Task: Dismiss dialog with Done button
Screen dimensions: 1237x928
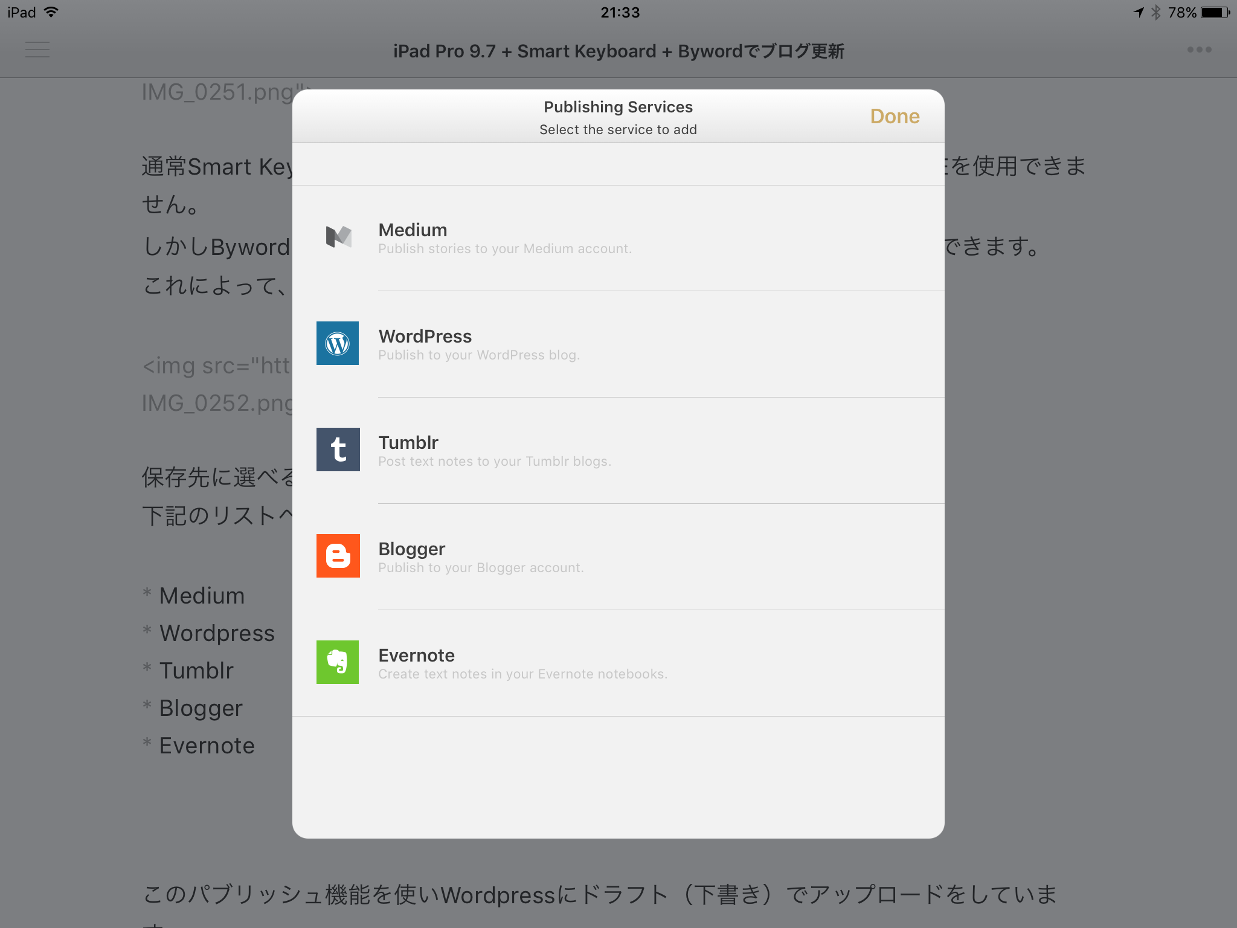Action: pos(895,116)
